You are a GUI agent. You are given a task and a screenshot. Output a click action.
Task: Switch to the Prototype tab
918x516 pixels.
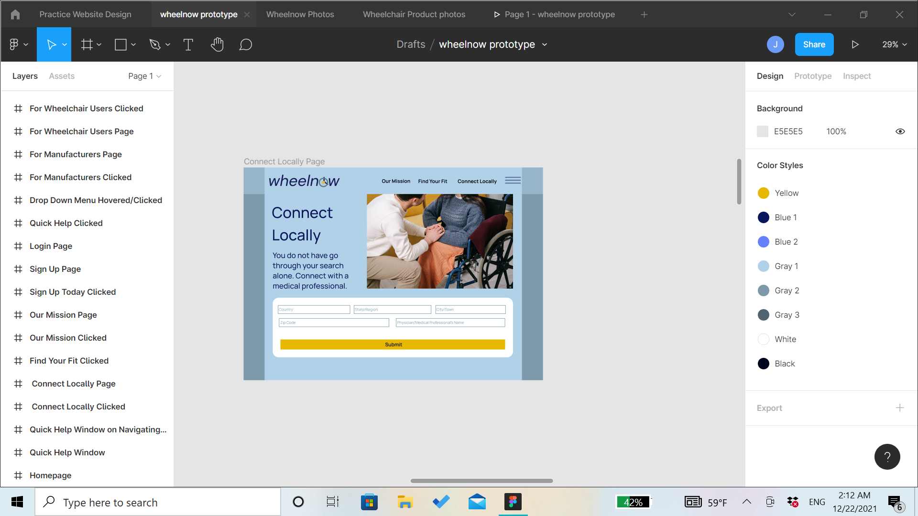[812, 76]
